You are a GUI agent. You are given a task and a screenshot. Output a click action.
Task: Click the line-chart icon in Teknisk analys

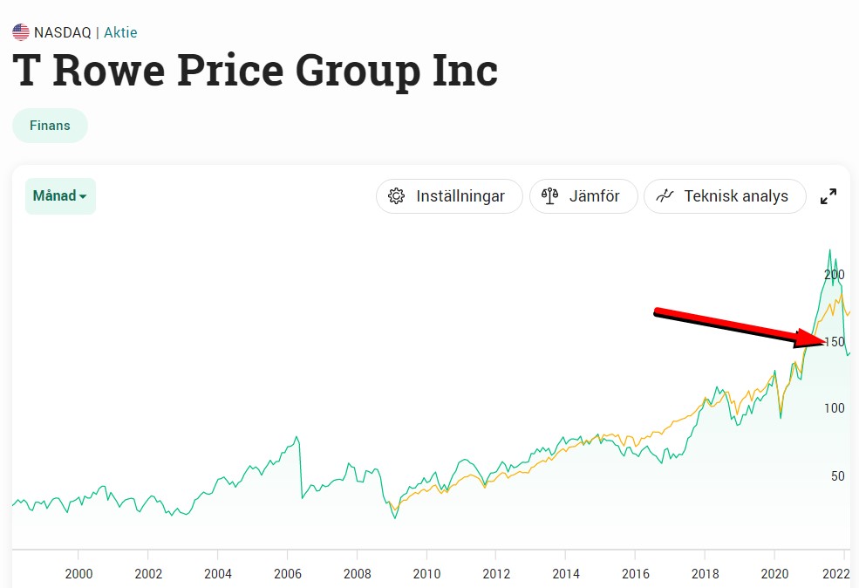point(665,196)
